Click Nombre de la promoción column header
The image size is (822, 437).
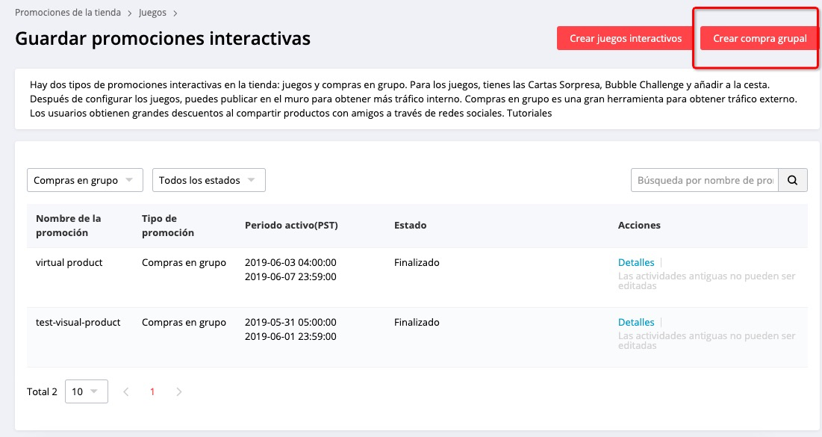click(68, 225)
